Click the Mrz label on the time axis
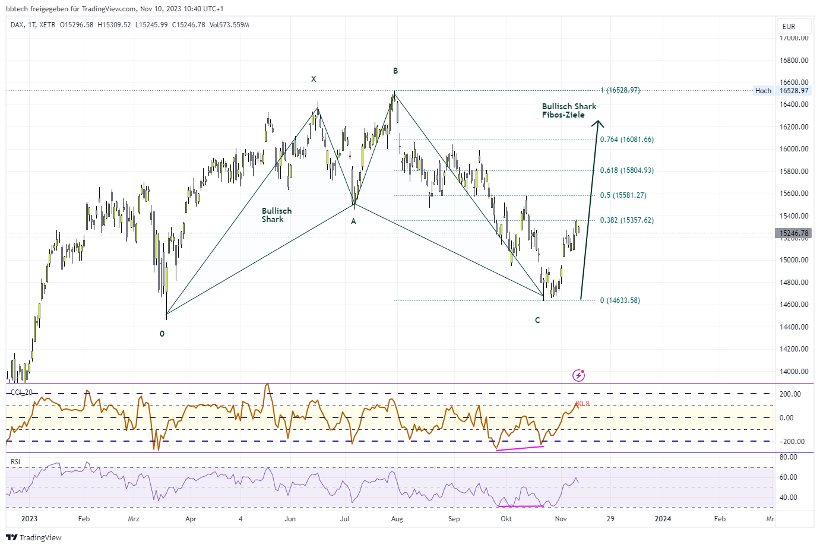Viewport: 820px width, 548px height. (x=134, y=519)
